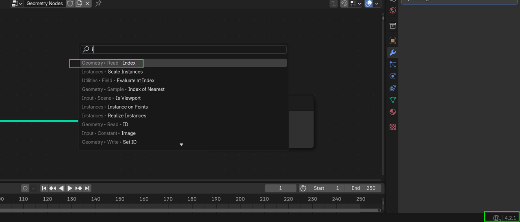Toggle the node editor sidebar chevron
Image resolution: width=520 pixels, height=222 pixels.
(383, 18)
